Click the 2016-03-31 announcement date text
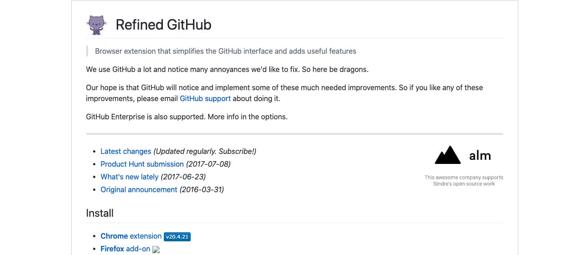This screenshot has height=255, width=584. [x=202, y=189]
